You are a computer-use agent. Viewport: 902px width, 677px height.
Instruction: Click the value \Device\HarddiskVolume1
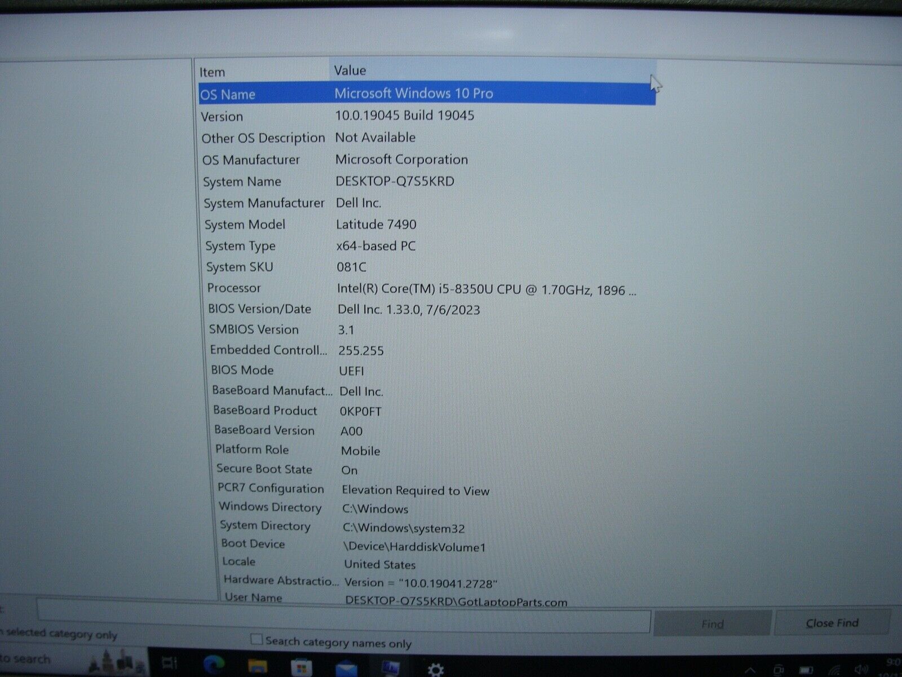click(x=414, y=547)
